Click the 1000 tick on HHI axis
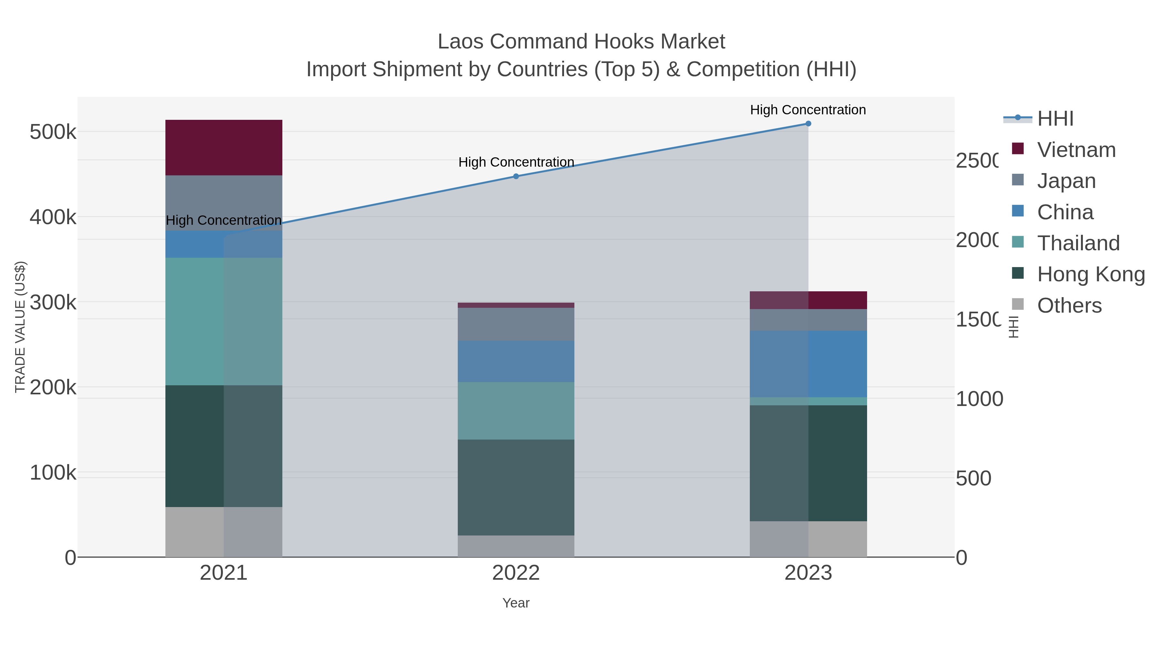 click(x=979, y=399)
